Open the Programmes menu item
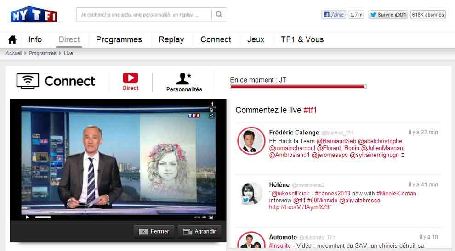The height and width of the screenshot is (251, 455). coord(119,39)
